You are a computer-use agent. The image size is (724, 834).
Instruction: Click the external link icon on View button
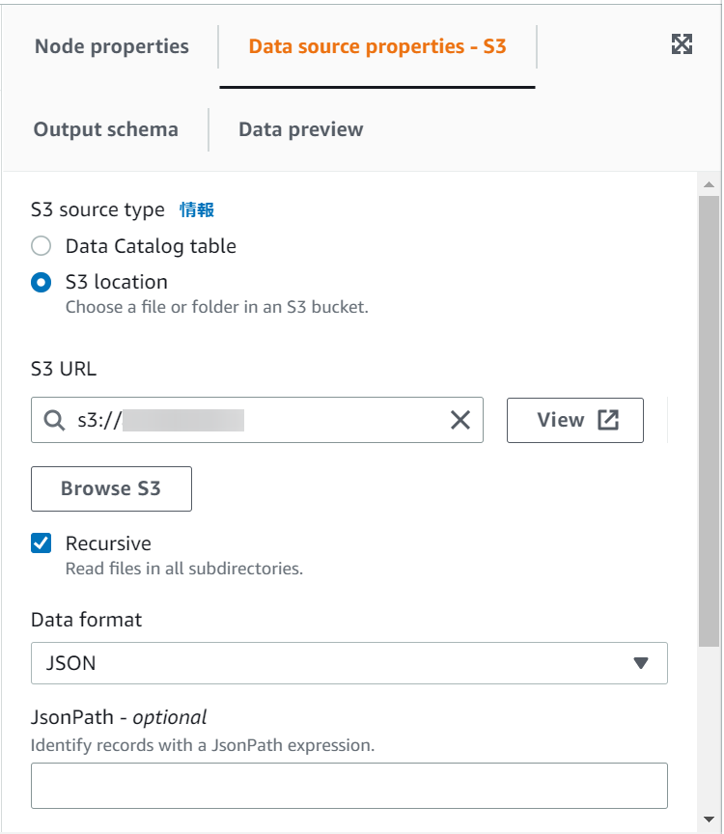click(x=607, y=419)
